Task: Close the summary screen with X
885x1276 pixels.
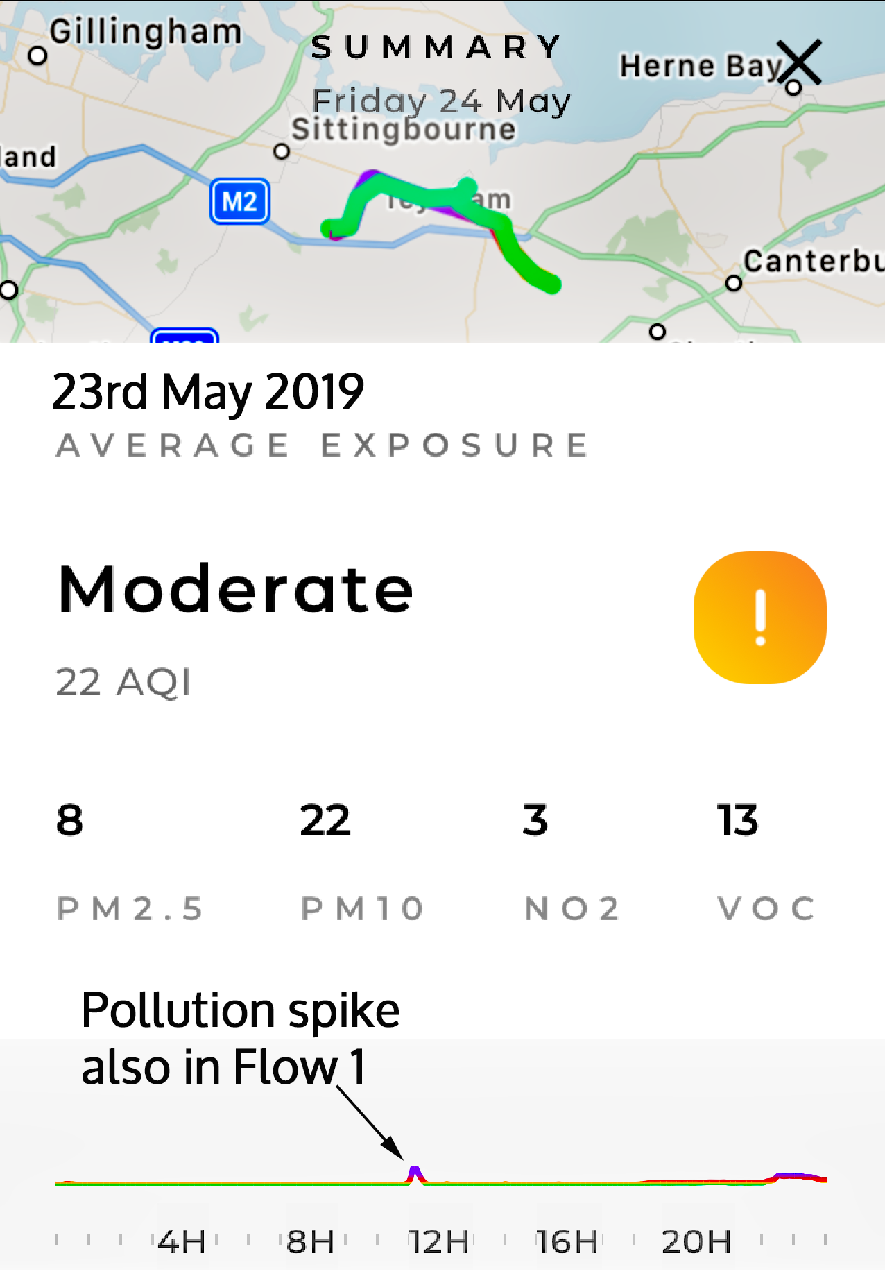Action: [x=798, y=62]
